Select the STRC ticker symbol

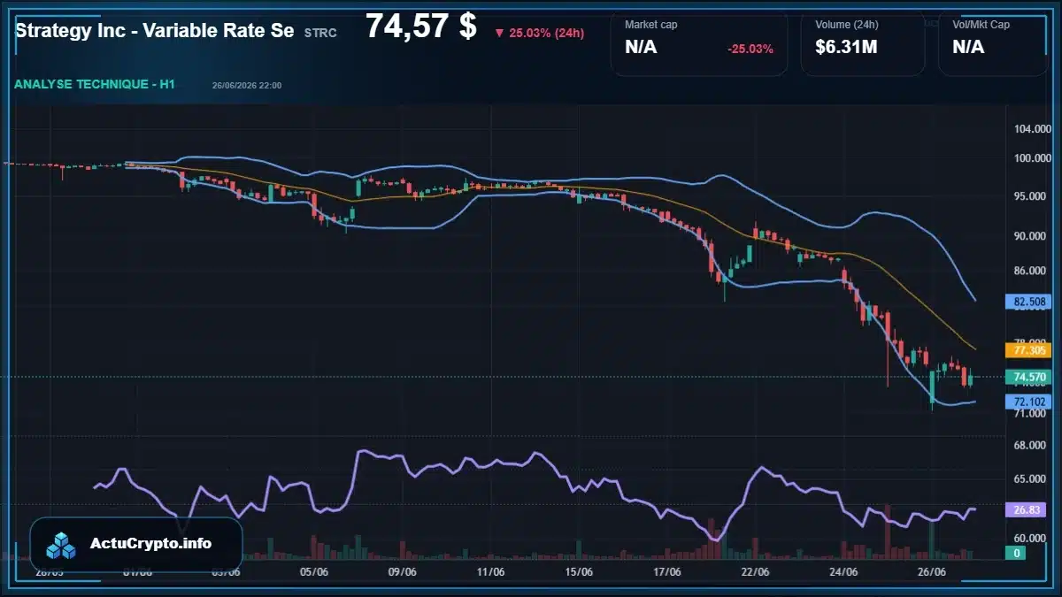[319, 32]
